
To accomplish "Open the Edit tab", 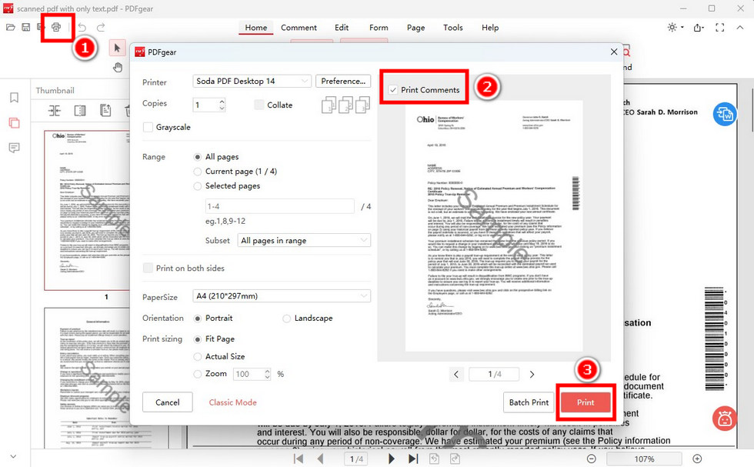I will [x=342, y=28].
